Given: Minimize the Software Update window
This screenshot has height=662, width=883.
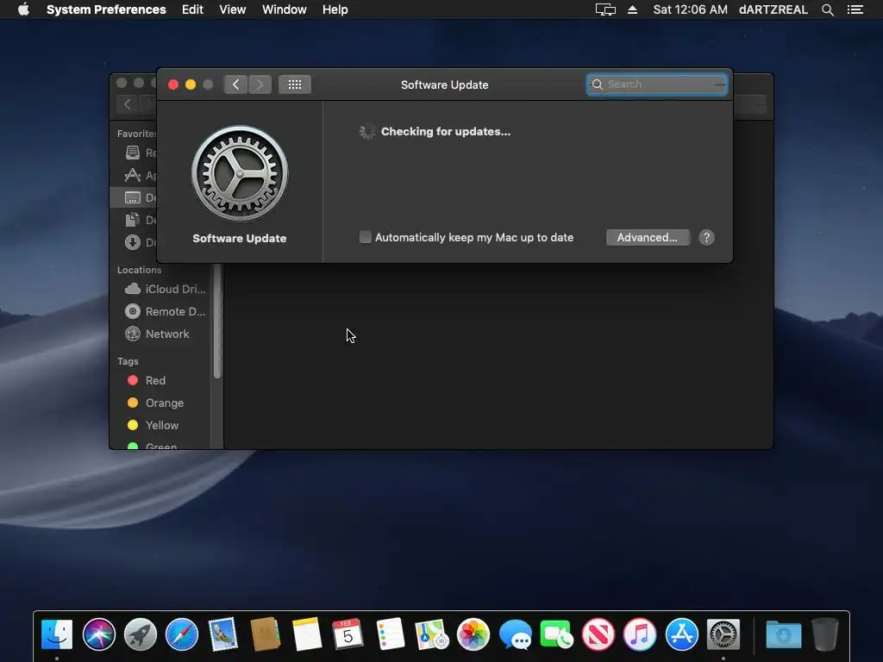Looking at the screenshot, I should pyautogui.click(x=191, y=84).
